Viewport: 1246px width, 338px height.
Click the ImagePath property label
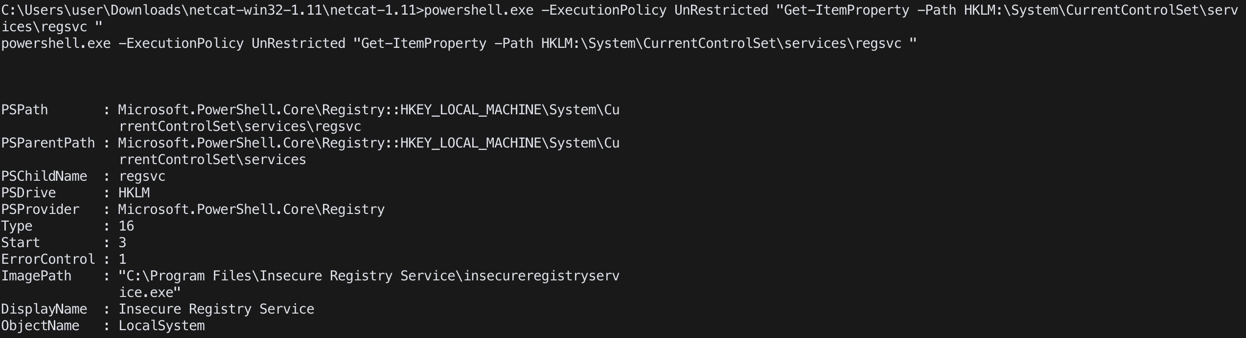(x=36, y=276)
